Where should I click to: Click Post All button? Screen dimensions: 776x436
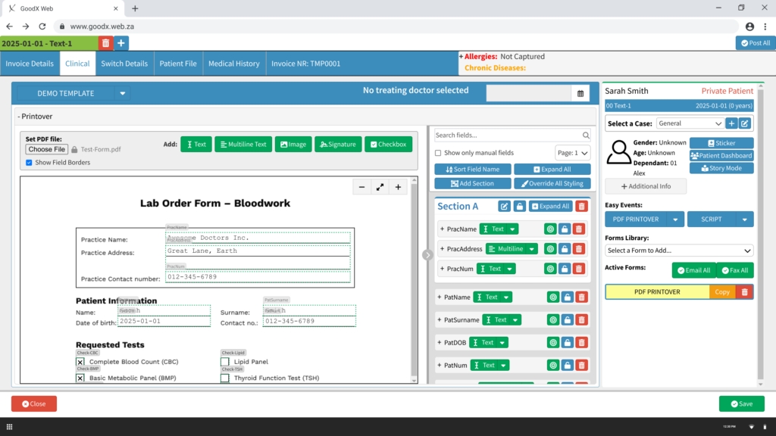756,43
